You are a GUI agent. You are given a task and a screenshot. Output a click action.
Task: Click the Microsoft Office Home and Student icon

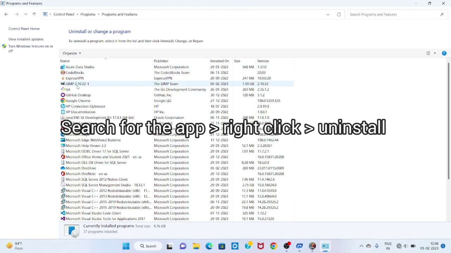[63, 157]
